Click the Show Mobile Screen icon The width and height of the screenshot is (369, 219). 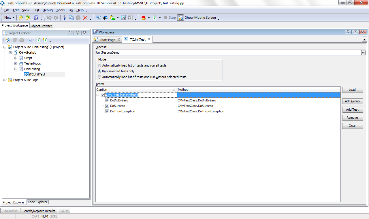coord(180,18)
